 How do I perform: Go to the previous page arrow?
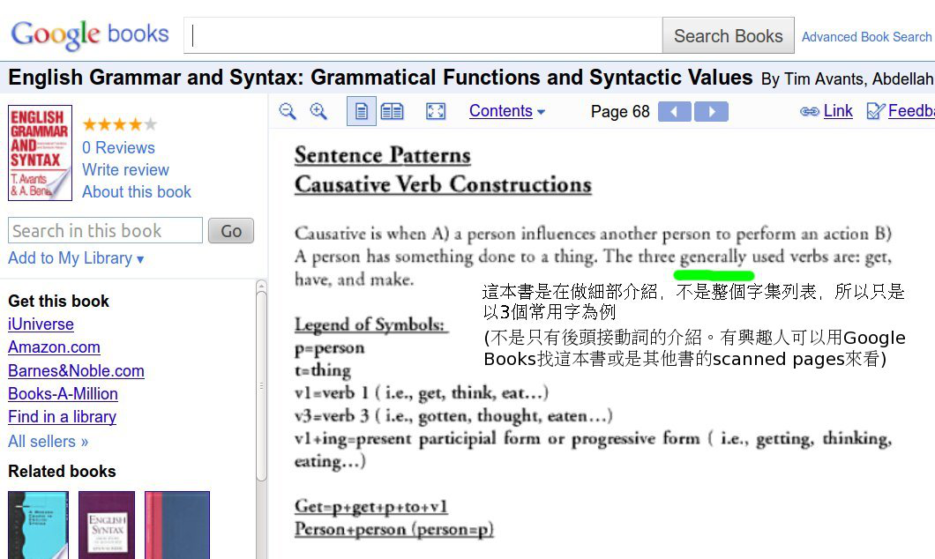pos(675,112)
